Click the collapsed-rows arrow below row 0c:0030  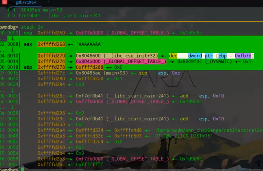pos(12,107)
